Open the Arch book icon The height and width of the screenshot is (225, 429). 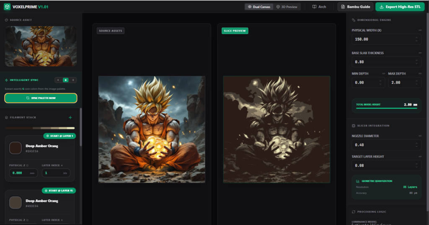315,7
